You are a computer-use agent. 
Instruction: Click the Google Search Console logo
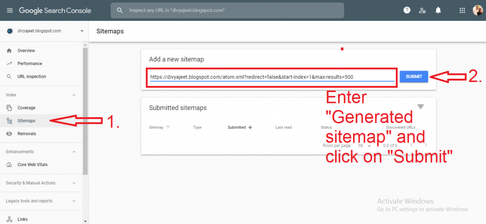pyautogui.click(x=55, y=10)
